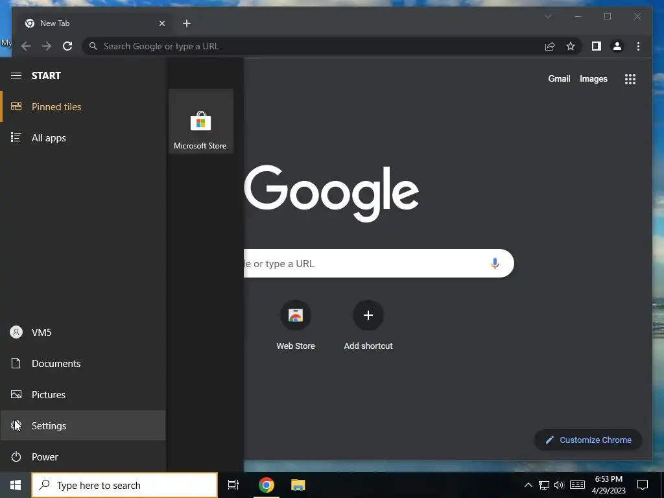This screenshot has width=664, height=498.
Task: Open a new Chrome tab
Action: tap(187, 23)
